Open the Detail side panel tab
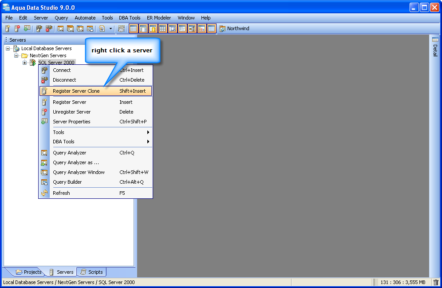442x288 pixels. click(x=435, y=47)
